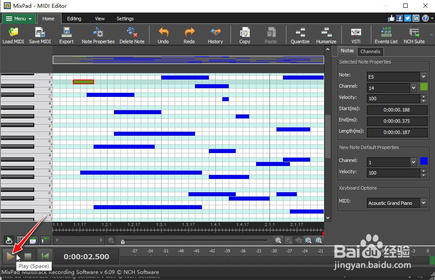Click the vertical zoom out magnifier
This screenshot has width=435, height=280.
pyautogui.click(x=308, y=240)
